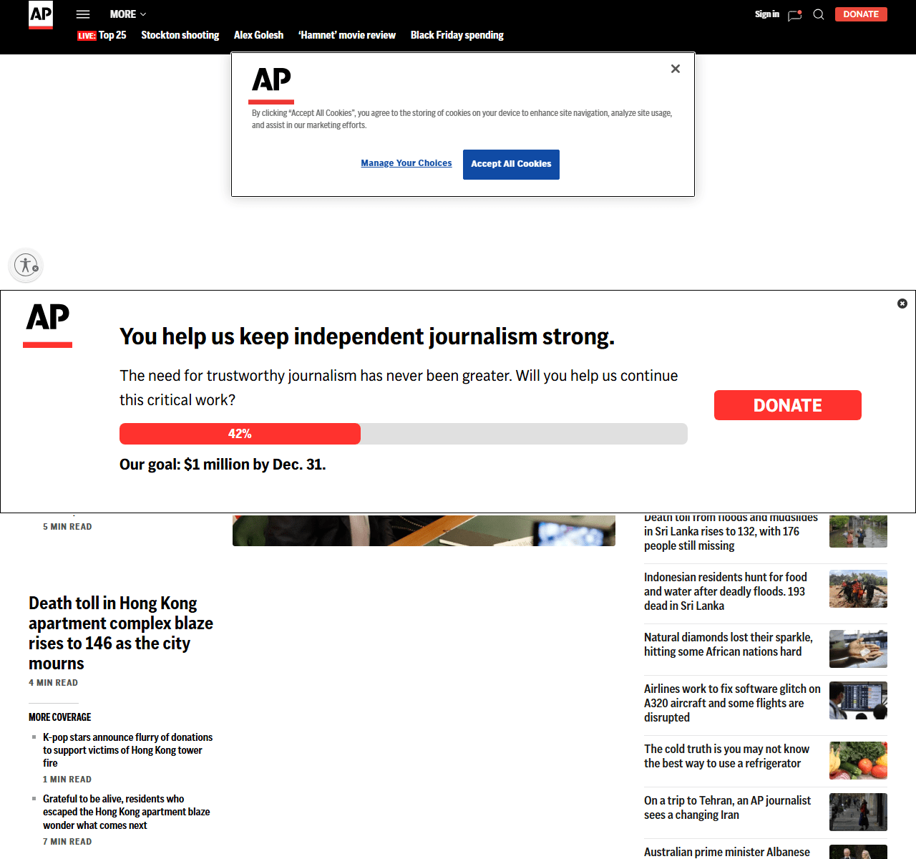Click the AP logo in header

click(x=41, y=14)
